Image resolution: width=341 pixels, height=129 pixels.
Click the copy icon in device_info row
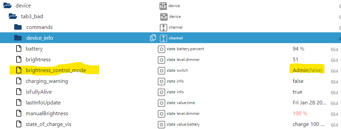coord(153,38)
